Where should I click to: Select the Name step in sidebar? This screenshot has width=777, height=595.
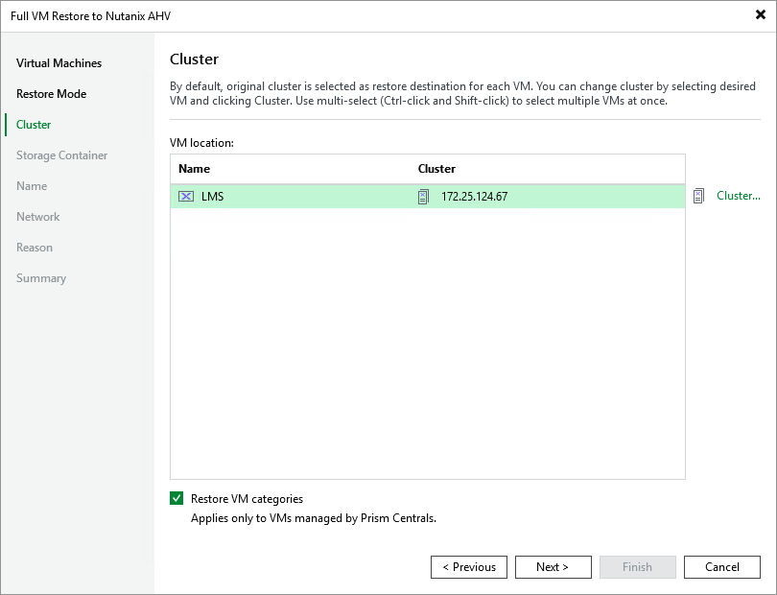33,186
